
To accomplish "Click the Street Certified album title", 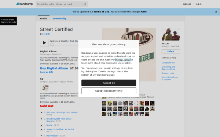I will click(x=56, y=29).
